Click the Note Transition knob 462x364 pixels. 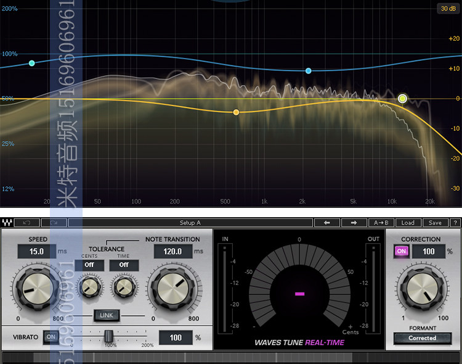click(173, 289)
